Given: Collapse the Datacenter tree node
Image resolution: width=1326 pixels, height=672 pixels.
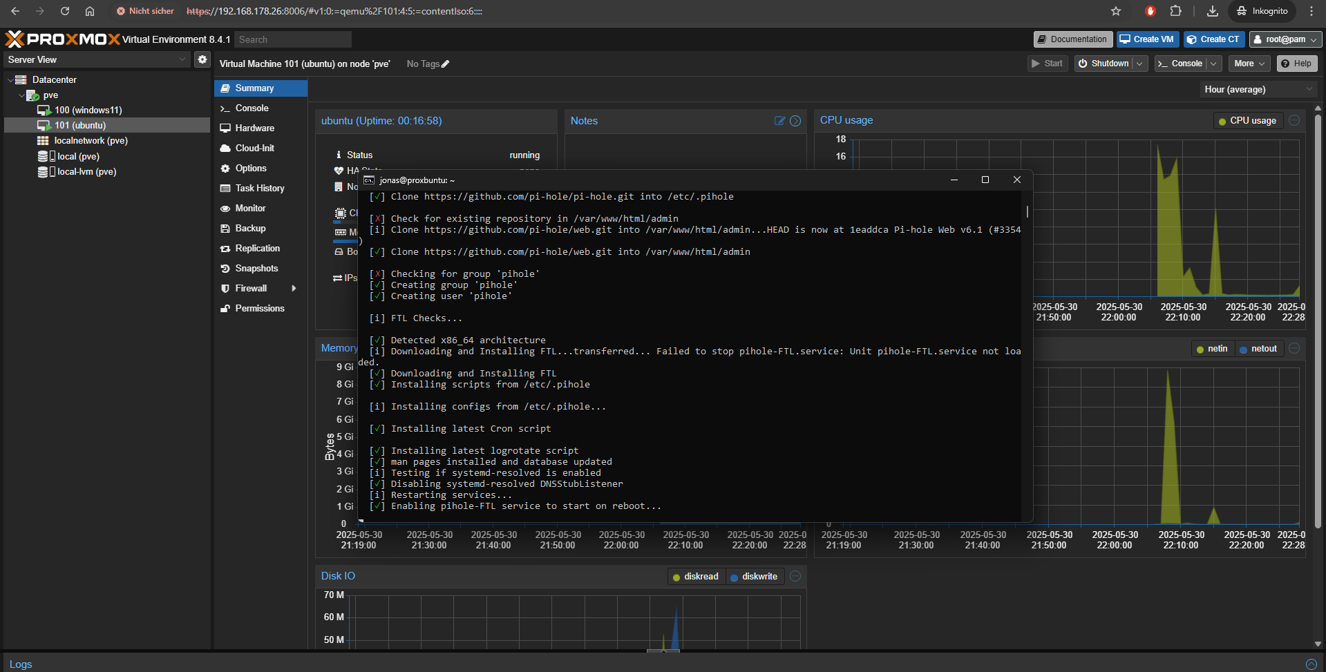Looking at the screenshot, I should click(10, 80).
